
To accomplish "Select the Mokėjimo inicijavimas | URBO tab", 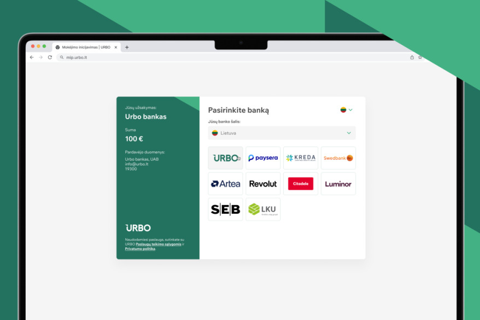I will pos(86,47).
